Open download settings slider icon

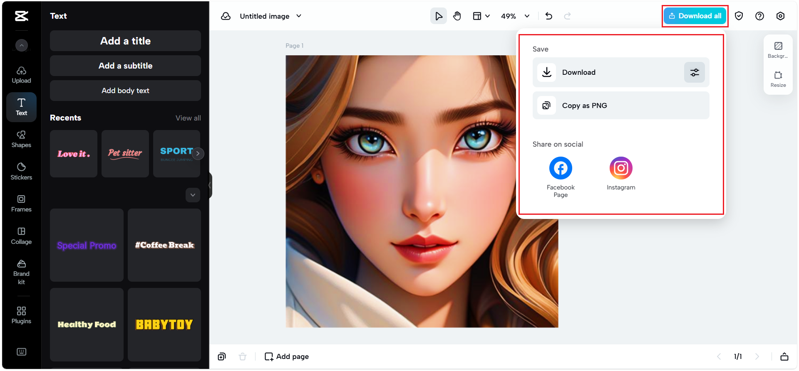[x=695, y=72]
